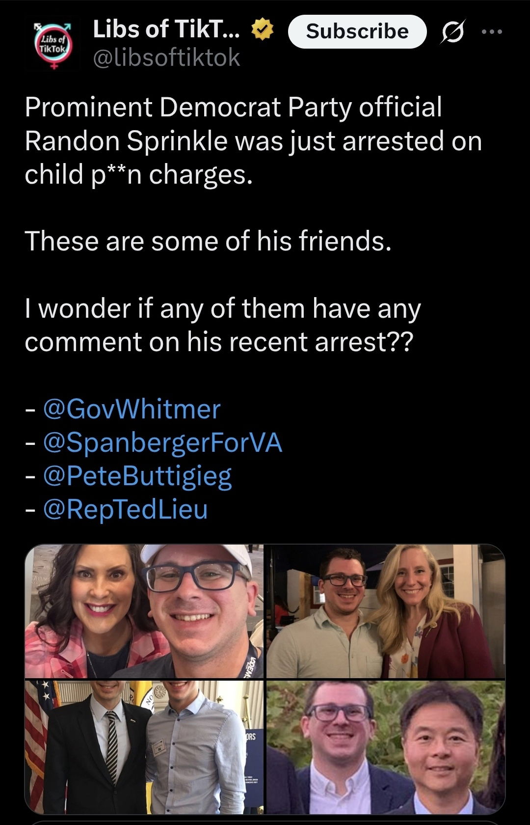Open the Libs of TikT... display name
The image size is (530, 825).
[x=166, y=29]
